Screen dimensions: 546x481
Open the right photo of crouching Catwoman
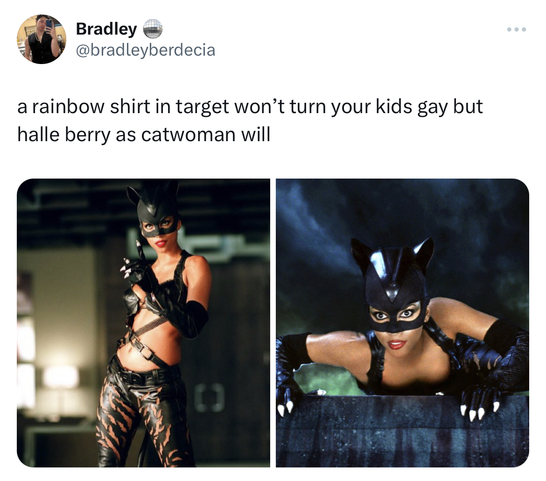coord(403,323)
